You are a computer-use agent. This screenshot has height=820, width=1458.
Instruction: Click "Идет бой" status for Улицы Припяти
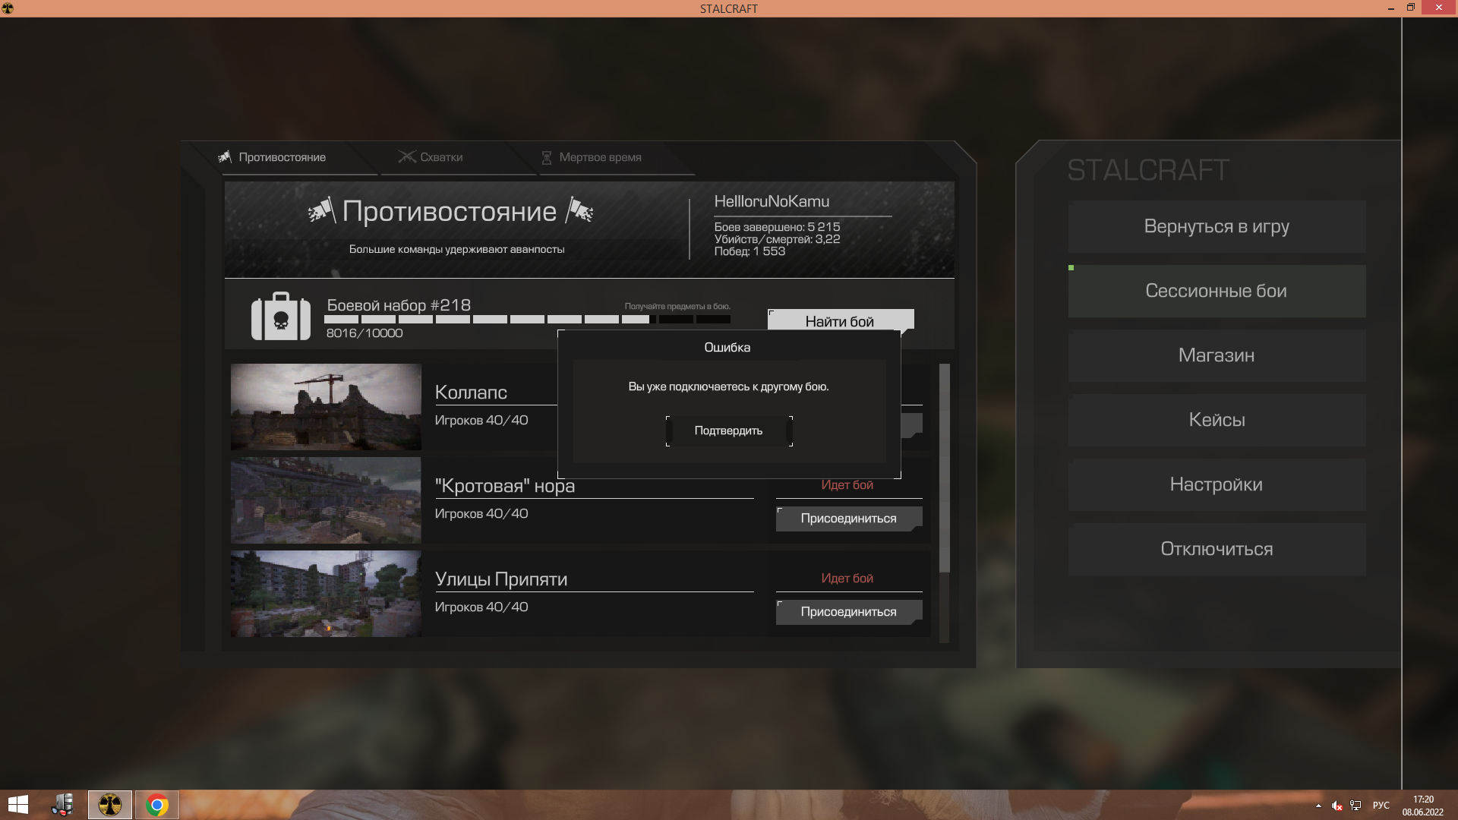click(847, 579)
